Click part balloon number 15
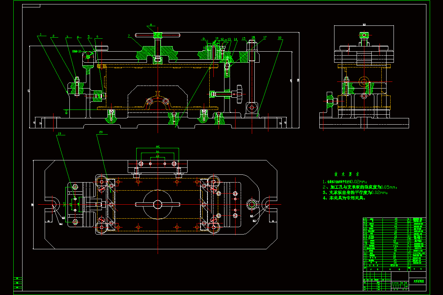The image size is (443, 295). [x=243, y=38]
